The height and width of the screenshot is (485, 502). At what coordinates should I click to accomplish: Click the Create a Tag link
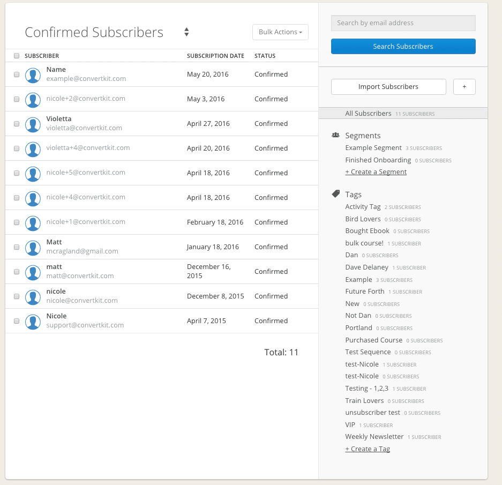[368, 449]
